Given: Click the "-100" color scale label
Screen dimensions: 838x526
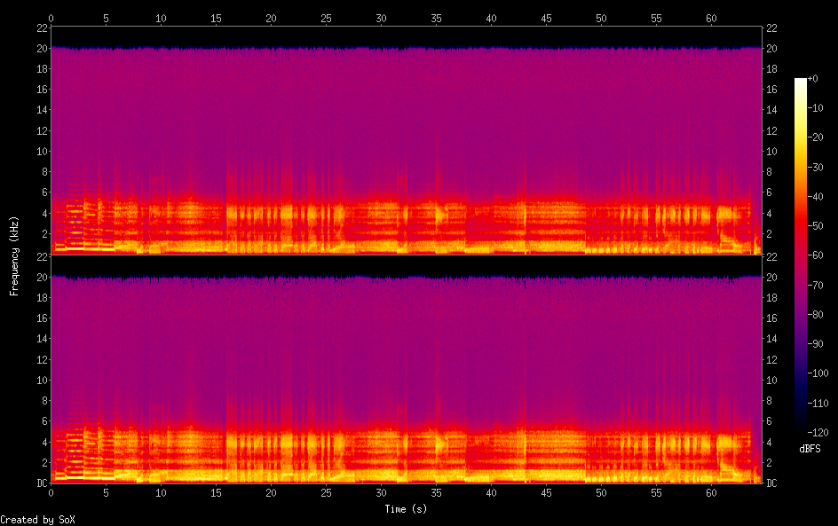Looking at the screenshot, I should tap(818, 373).
